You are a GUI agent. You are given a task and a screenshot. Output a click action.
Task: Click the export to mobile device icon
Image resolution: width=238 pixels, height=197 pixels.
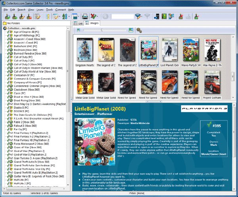coord(157,16)
